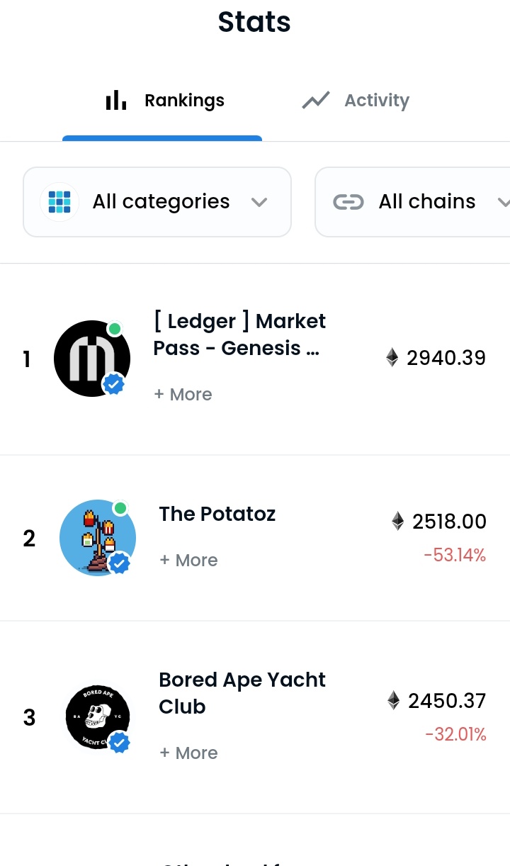Click the chain link icon

pyautogui.click(x=348, y=202)
